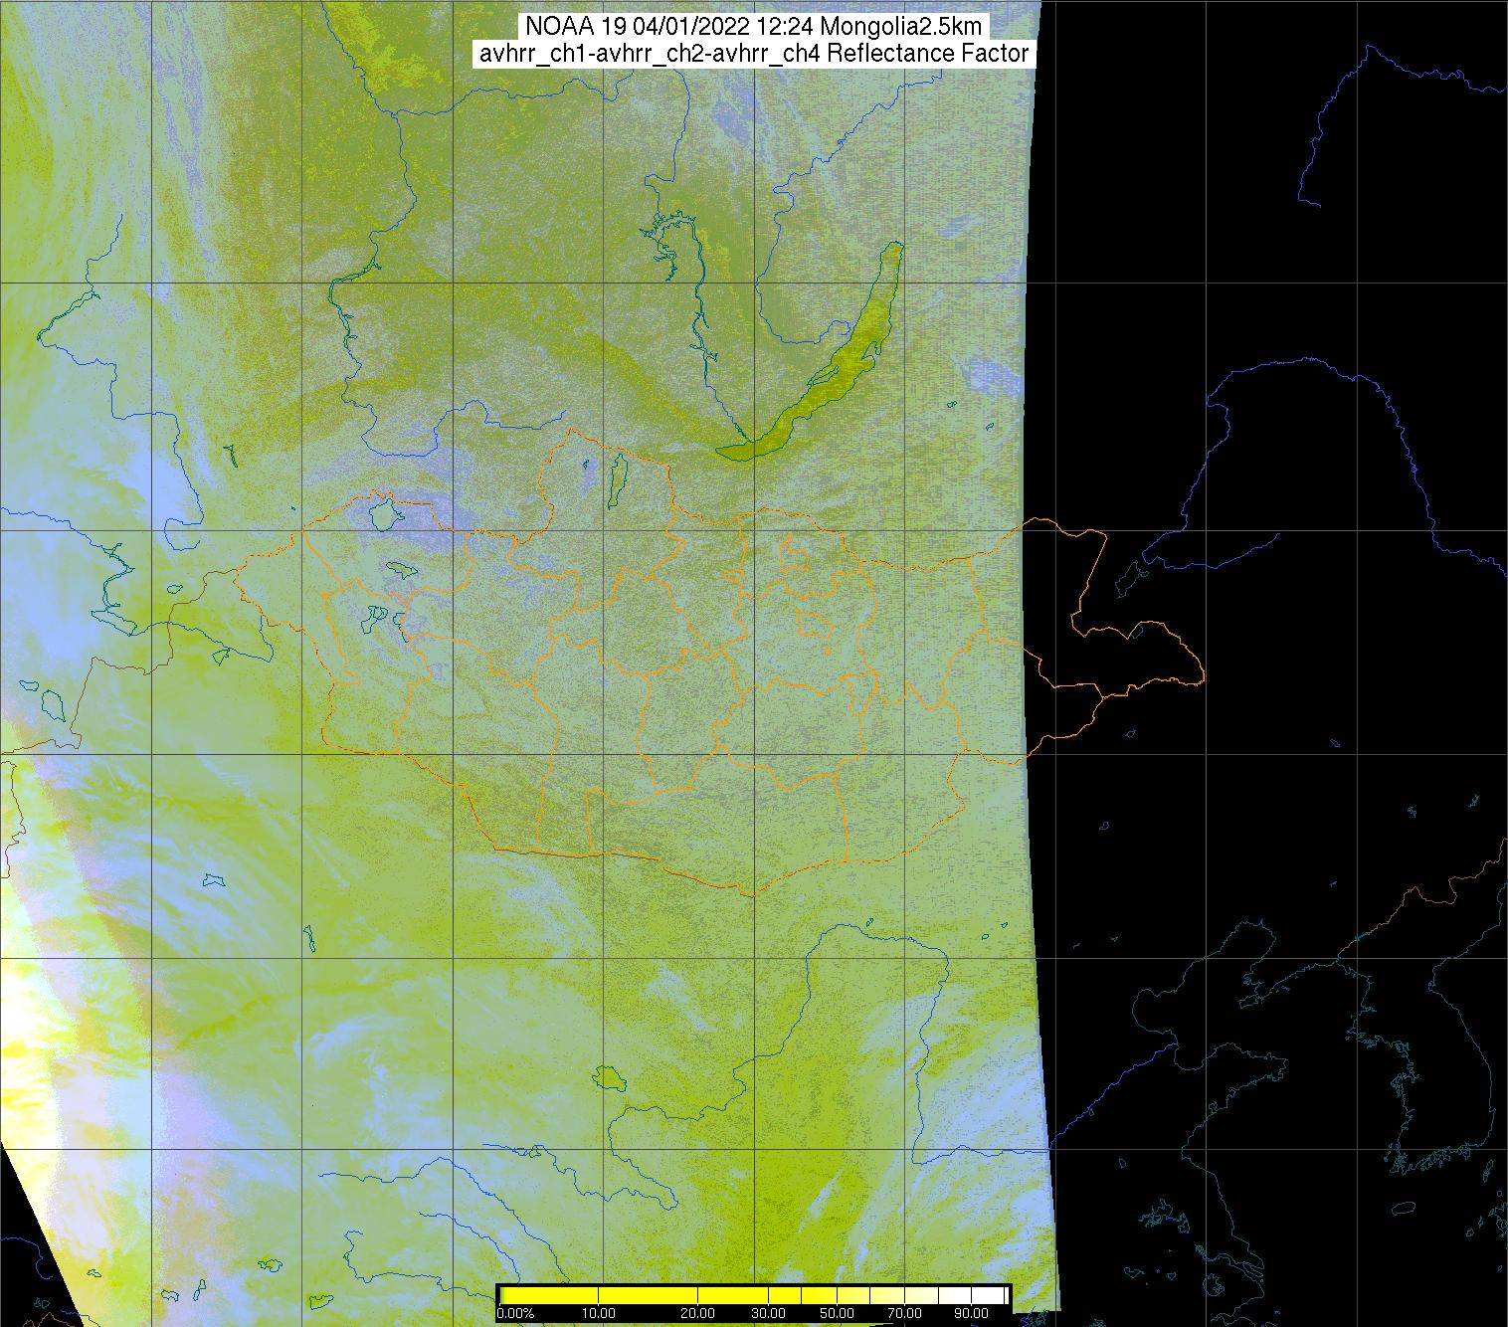Select the "avhrr_ch1-avhrr_ch2-avhrr_ch4 Reflectance Factor" caption

[x=754, y=54]
